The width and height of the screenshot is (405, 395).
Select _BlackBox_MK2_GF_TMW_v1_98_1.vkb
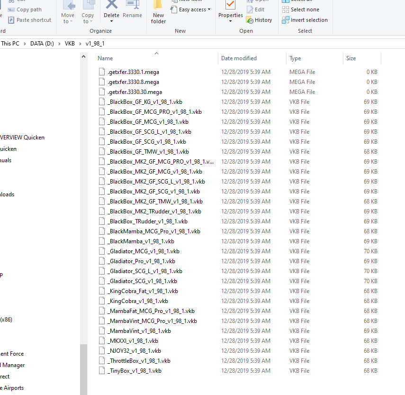155,202
